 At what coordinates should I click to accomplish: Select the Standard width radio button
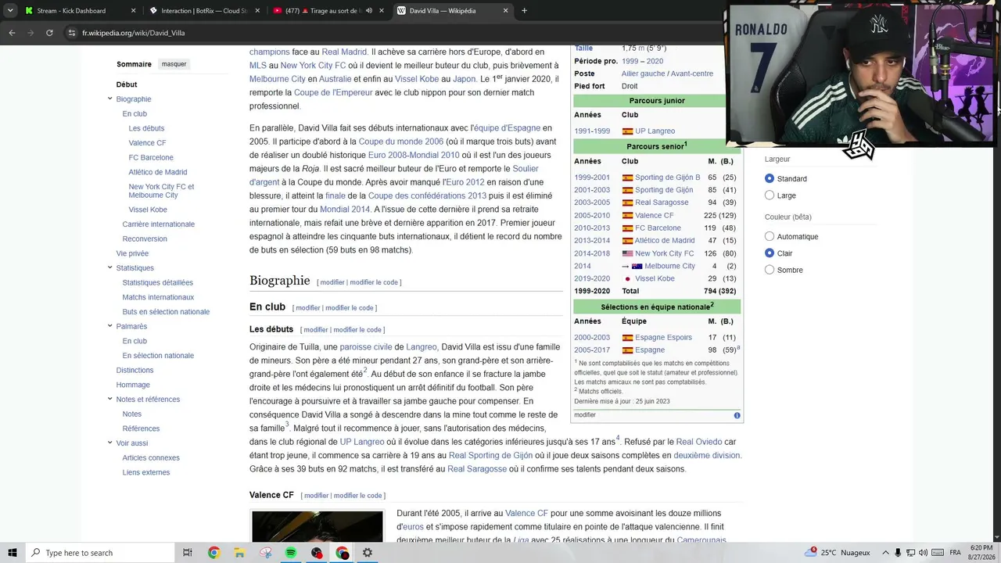(770, 178)
